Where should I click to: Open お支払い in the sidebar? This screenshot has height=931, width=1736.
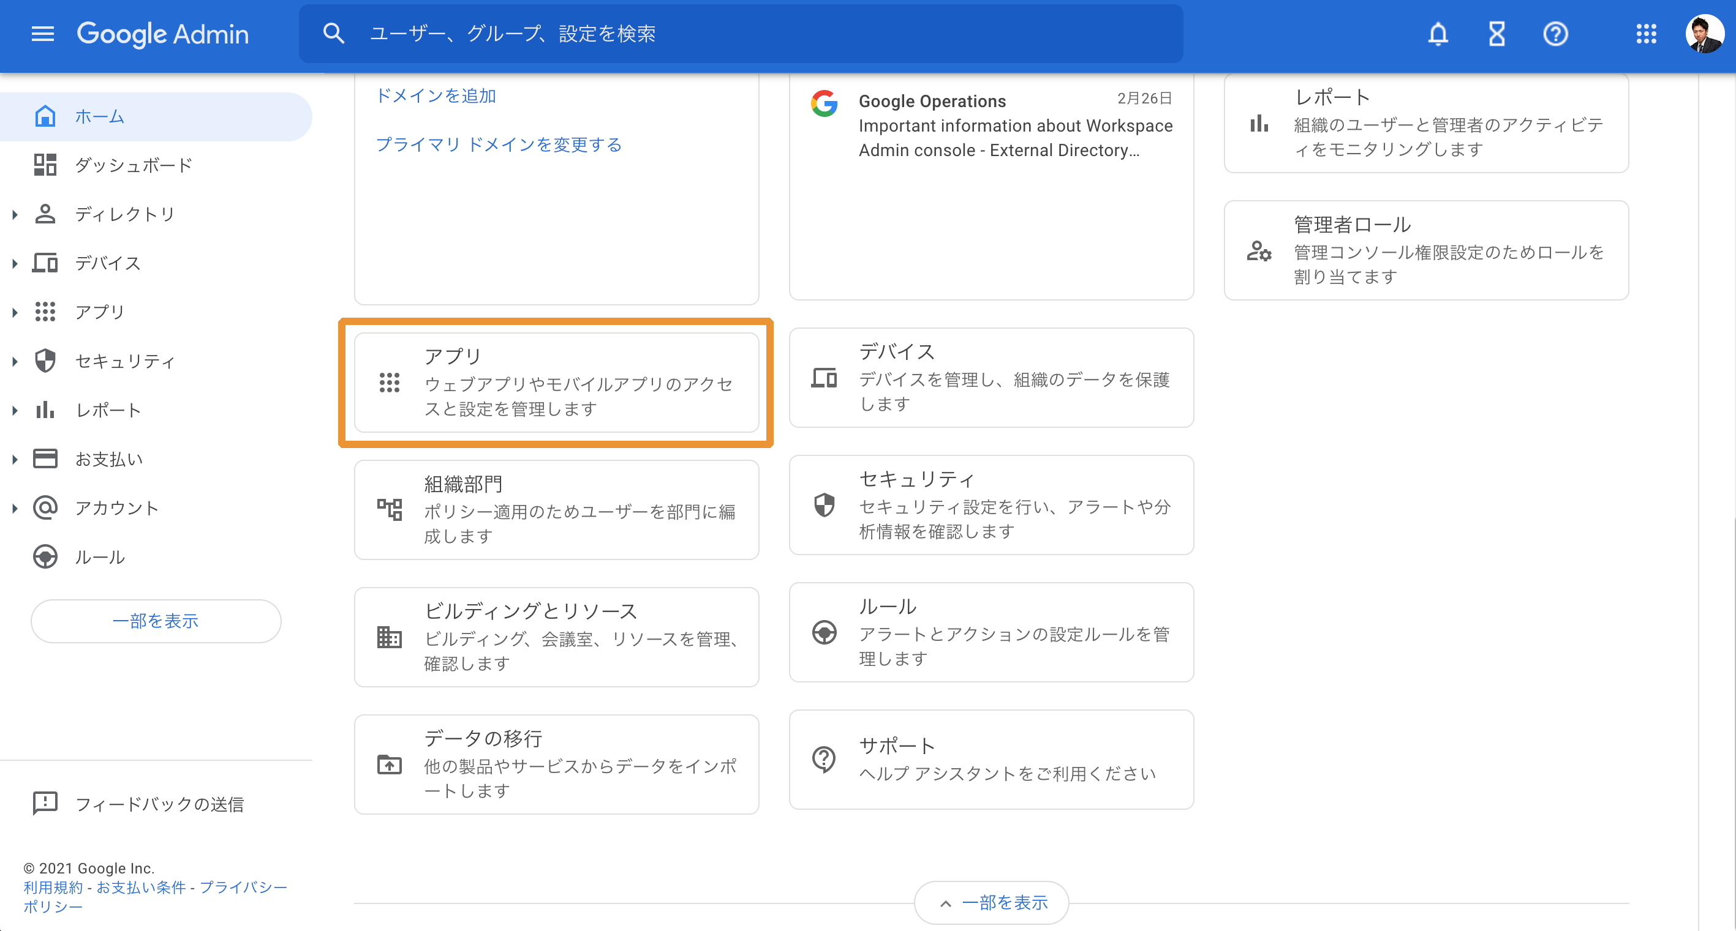pyautogui.click(x=156, y=459)
